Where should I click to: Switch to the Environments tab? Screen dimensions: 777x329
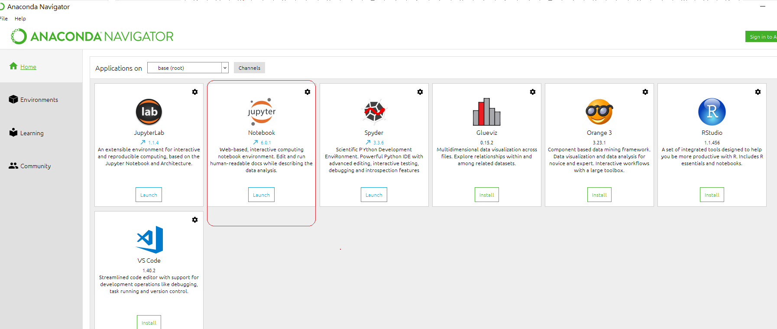tap(39, 100)
